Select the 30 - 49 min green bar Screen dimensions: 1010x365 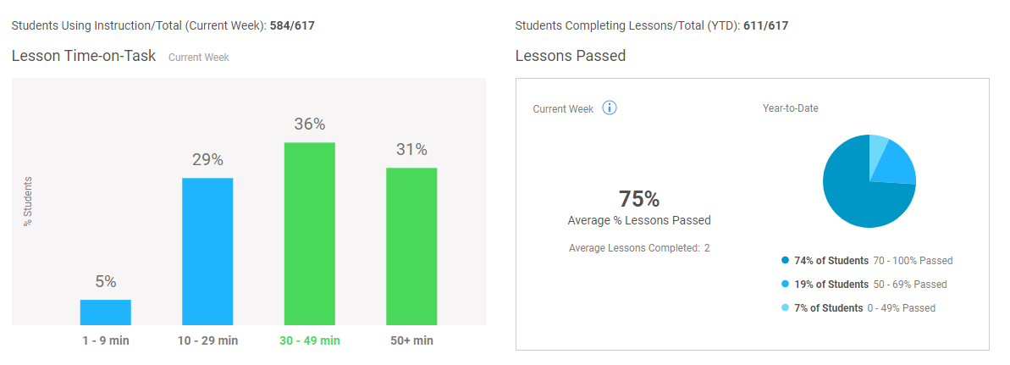[310, 234]
